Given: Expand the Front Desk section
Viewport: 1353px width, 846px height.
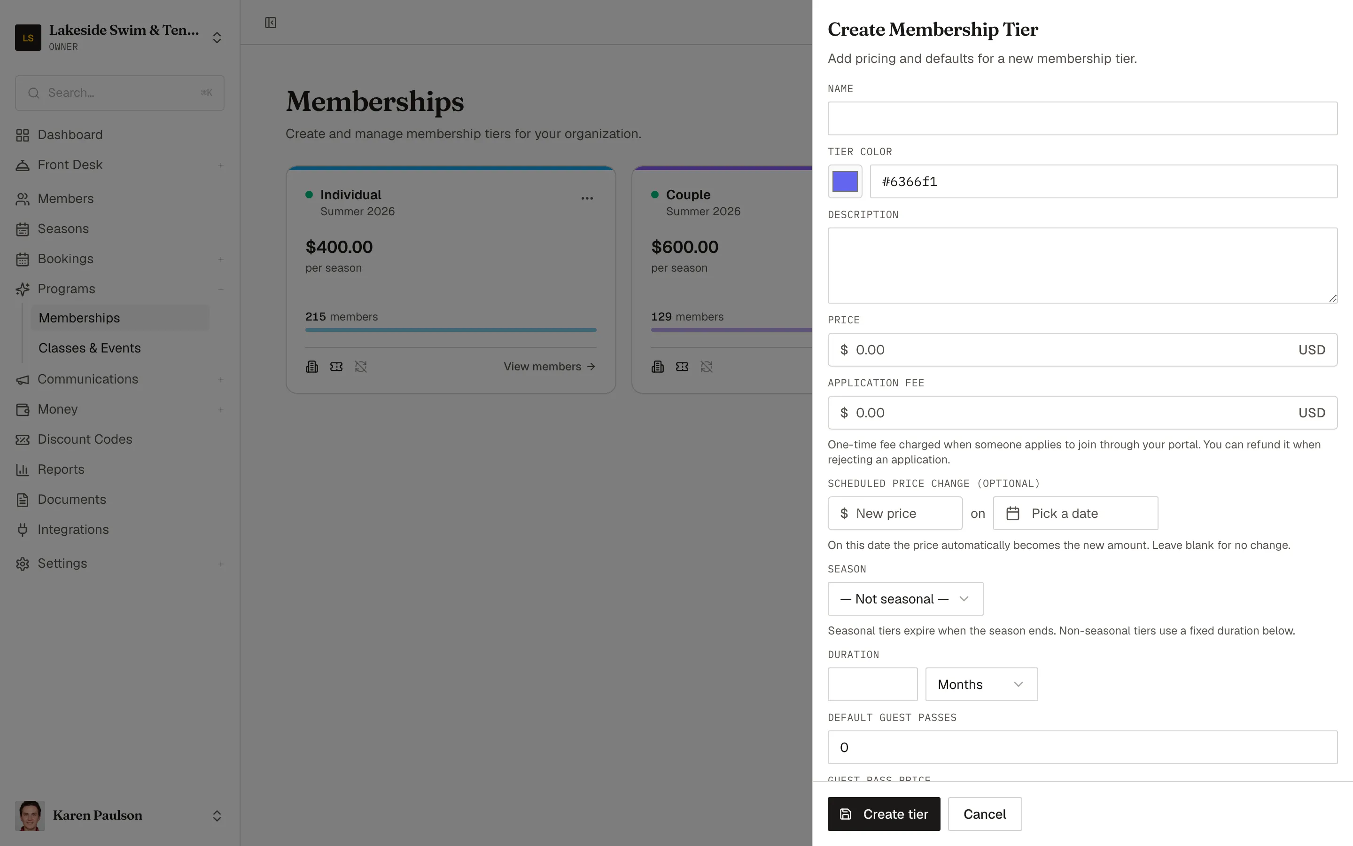Looking at the screenshot, I should pyautogui.click(x=221, y=165).
